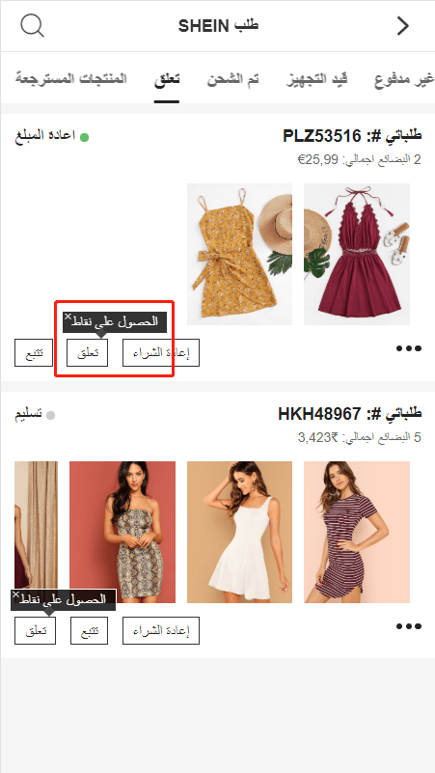The width and height of the screenshot is (435, 773).
Task: Open the yellow floral dress thumbnail
Action: [x=239, y=255]
